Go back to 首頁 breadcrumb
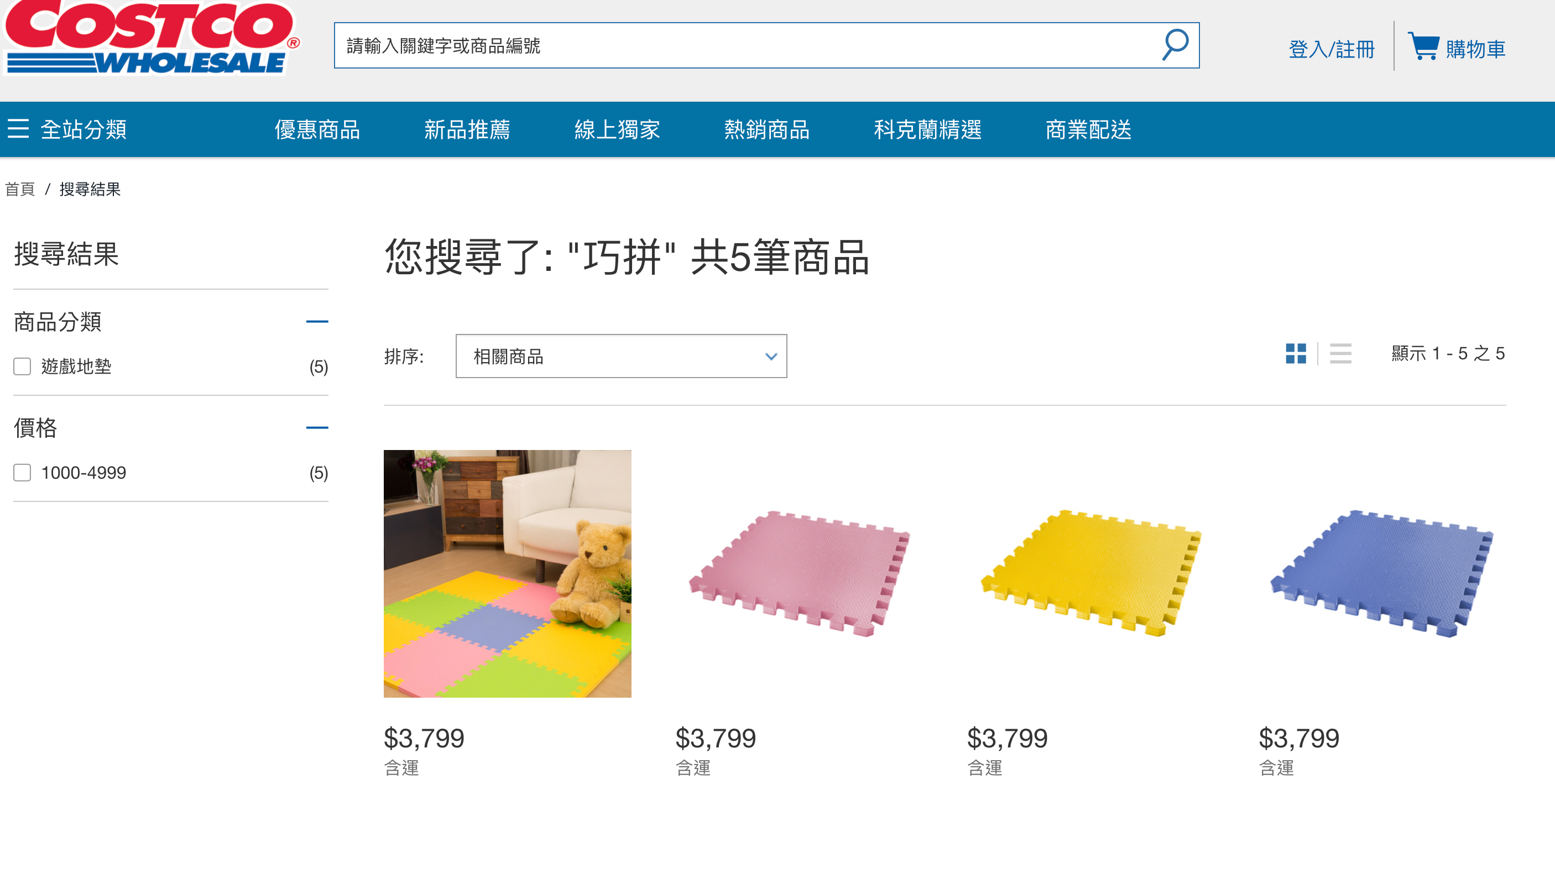The width and height of the screenshot is (1555, 879). pos(20,189)
